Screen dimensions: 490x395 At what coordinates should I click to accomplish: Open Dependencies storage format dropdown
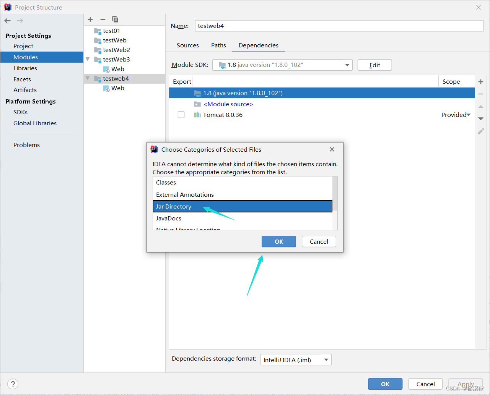pyautogui.click(x=296, y=360)
